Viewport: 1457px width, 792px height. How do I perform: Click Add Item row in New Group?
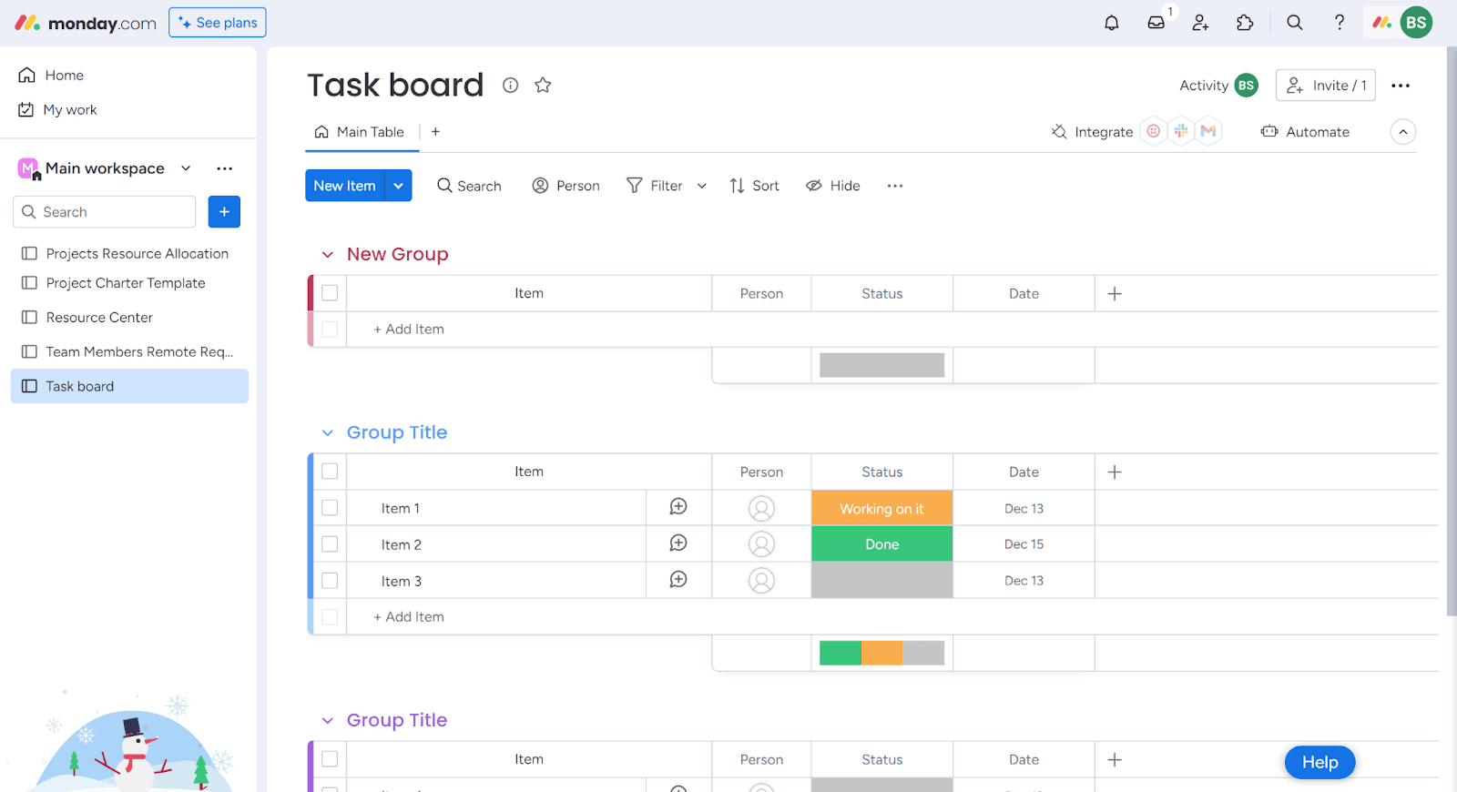click(409, 330)
